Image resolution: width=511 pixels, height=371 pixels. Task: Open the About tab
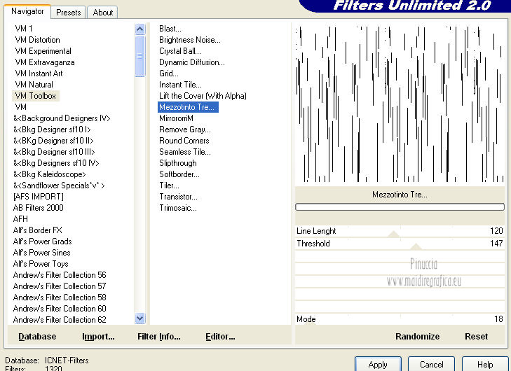102,13
